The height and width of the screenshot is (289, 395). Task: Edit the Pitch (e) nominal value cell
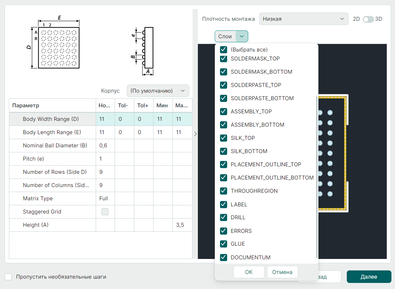pyautogui.click(x=105, y=159)
